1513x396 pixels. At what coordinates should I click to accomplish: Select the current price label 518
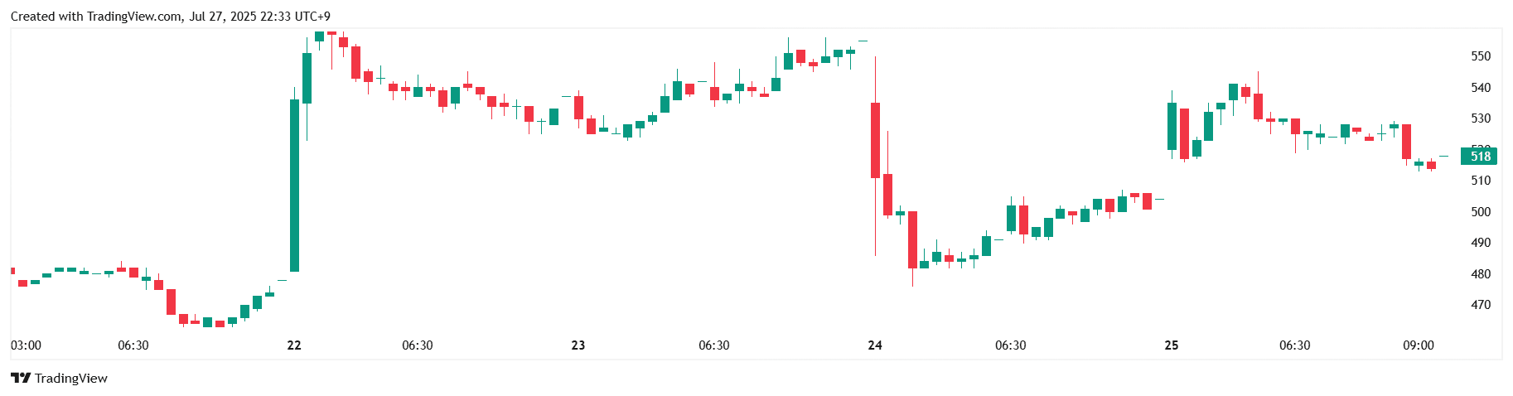pyautogui.click(x=1480, y=157)
